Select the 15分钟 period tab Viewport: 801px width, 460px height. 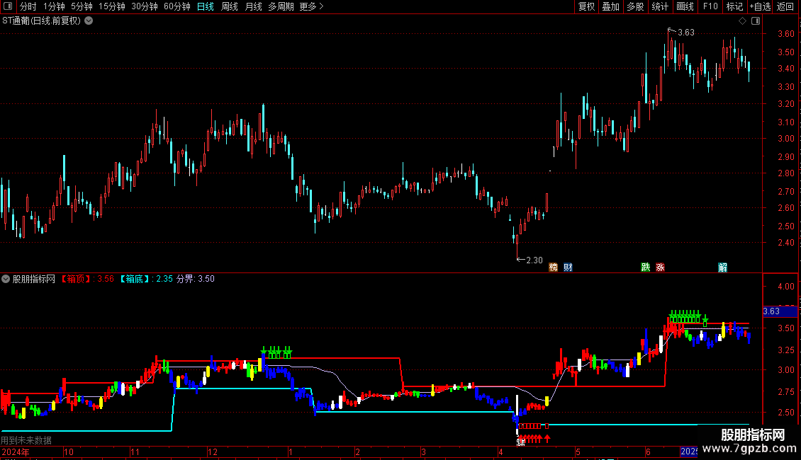pyautogui.click(x=112, y=6)
